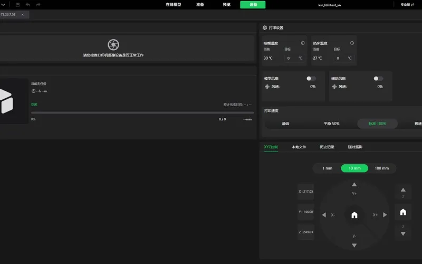Home the XY axes with center home icon
This screenshot has height=264, width=422.
354,215
